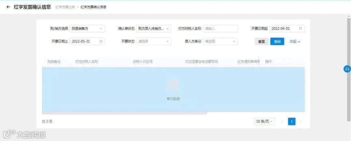
Task: Click the 纳税人识别号 column header
Action: [143, 62]
